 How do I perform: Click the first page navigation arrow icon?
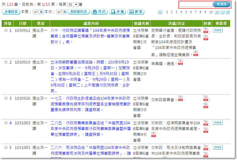(x=160, y=12)
